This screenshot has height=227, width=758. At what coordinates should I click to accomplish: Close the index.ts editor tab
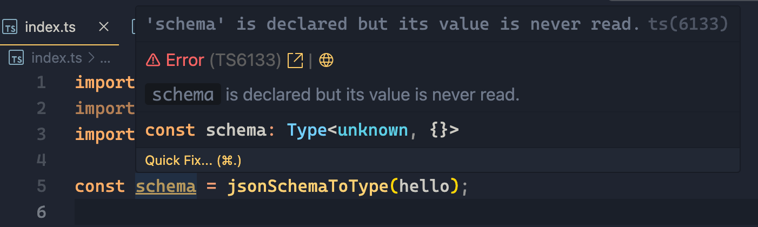(104, 26)
